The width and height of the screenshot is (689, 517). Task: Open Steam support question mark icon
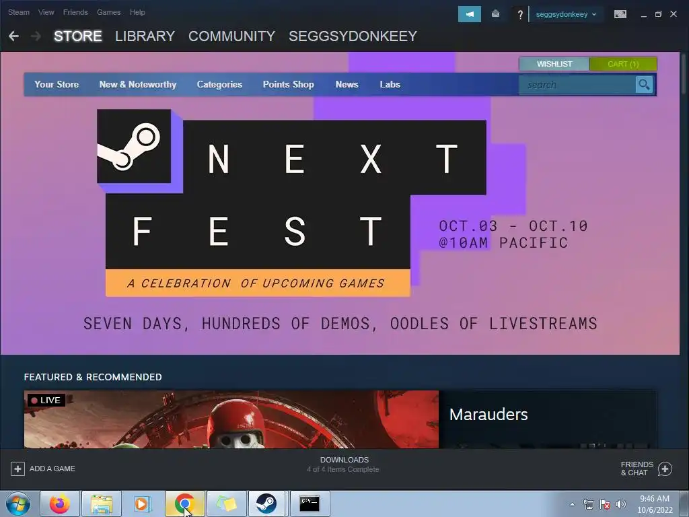click(520, 15)
